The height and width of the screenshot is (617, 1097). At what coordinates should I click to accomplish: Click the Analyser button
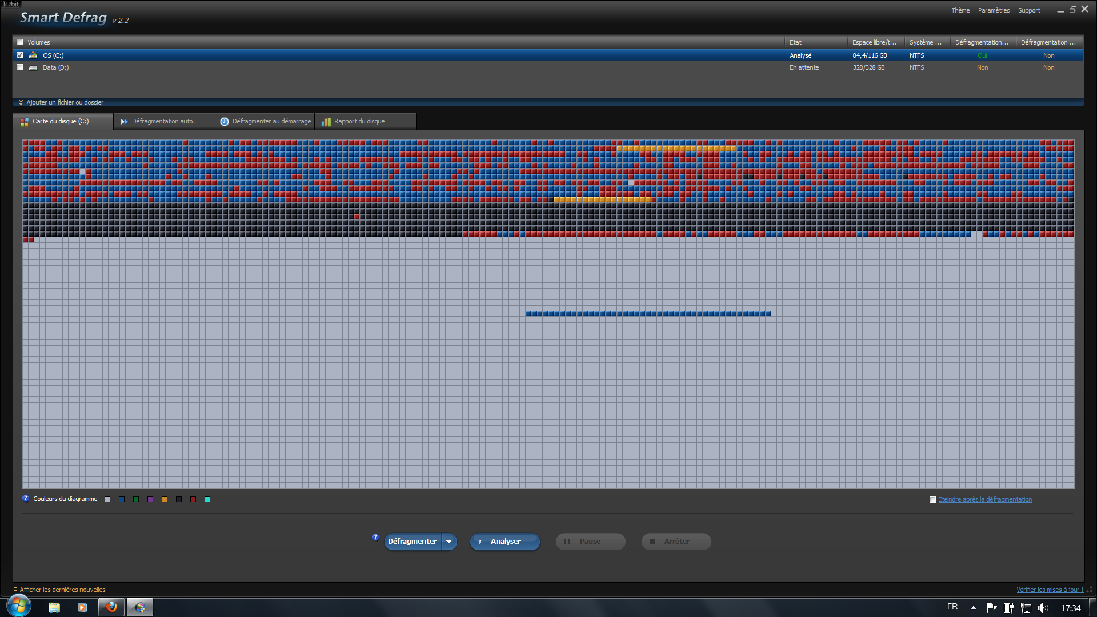pyautogui.click(x=505, y=542)
